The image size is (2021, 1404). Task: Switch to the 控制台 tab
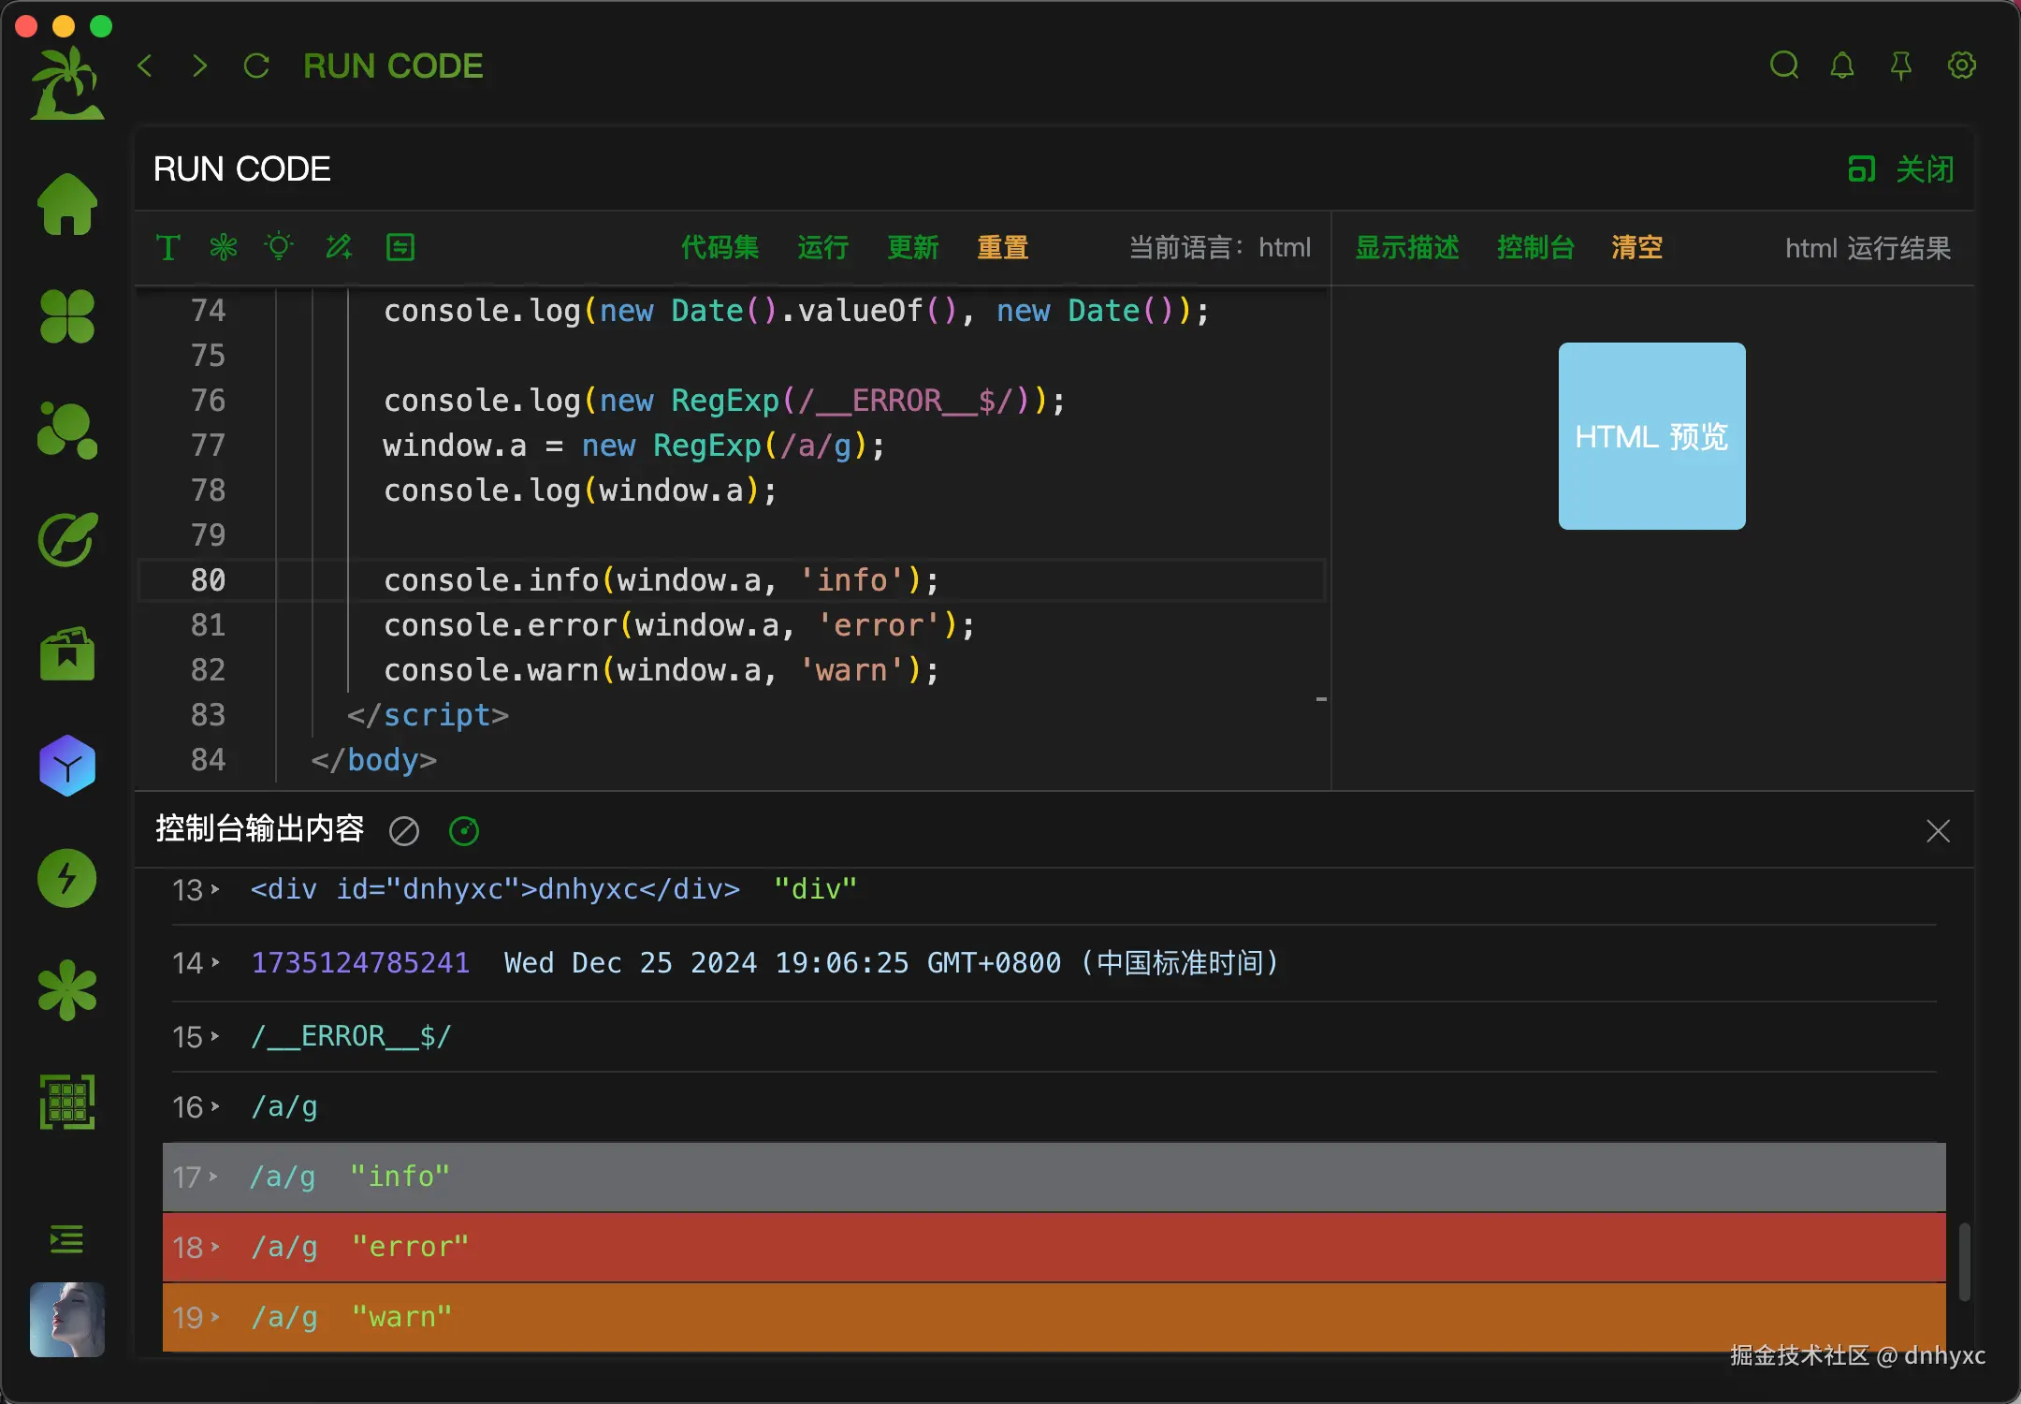[x=1534, y=247]
